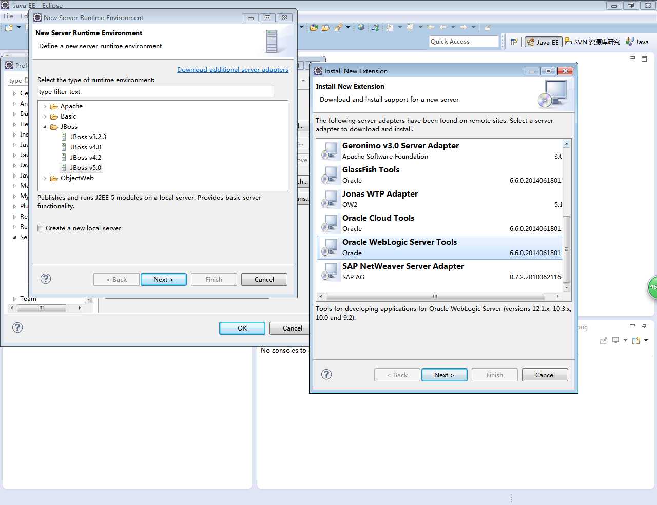
Task: Click adapter list's vertical scrollbar up arrow
Action: pyautogui.click(x=567, y=144)
